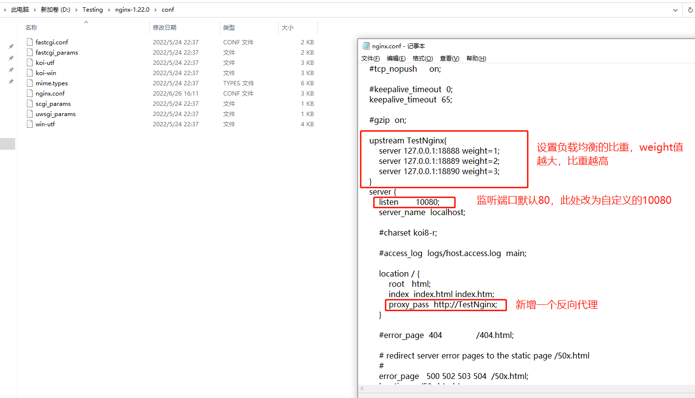
Task: Place cursor on #gzip on; line
Action: (x=388, y=120)
